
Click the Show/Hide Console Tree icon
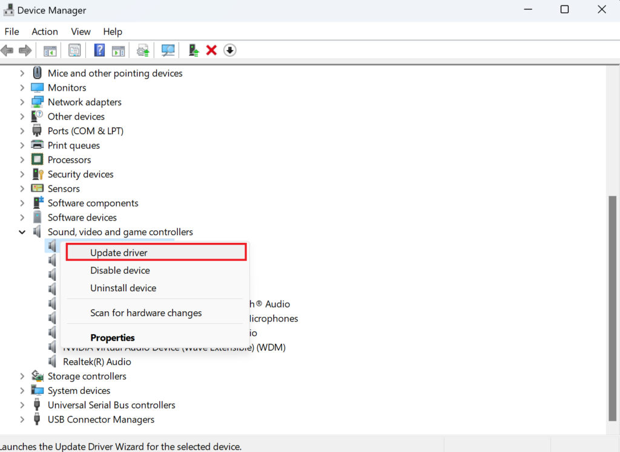50,50
